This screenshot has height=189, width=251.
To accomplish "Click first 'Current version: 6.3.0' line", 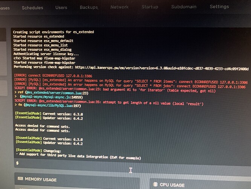I will click(x=49, y=114).
